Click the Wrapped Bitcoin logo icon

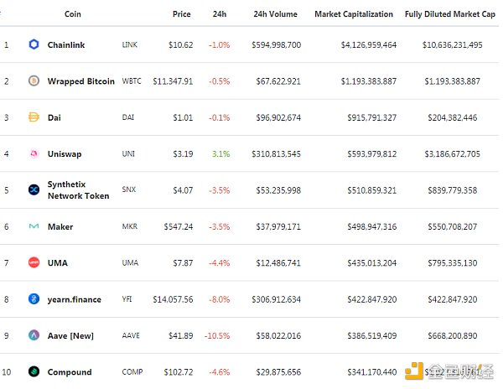(34, 81)
